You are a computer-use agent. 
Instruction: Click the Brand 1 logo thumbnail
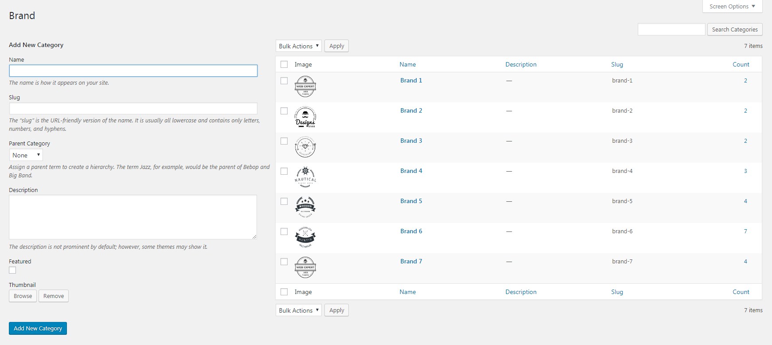pos(305,87)
